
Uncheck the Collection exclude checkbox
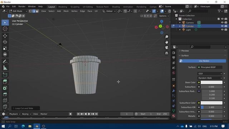(219, 19)
